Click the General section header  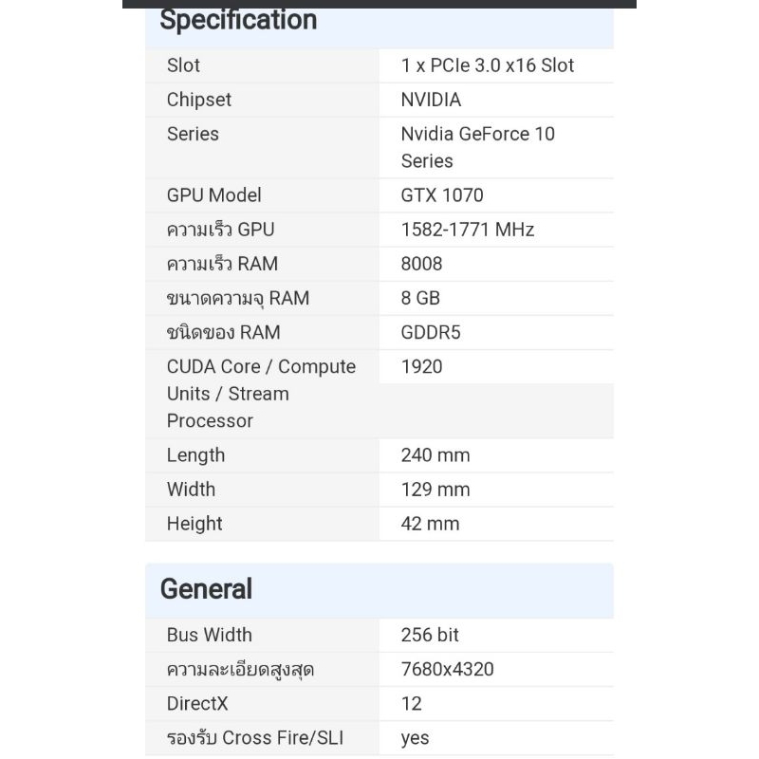click(206, 589)
